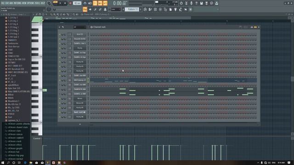Viewport: 294px width, 165px height.
Task: Mute the Purity #2 channel LED
Action: [x=60, y=62]
